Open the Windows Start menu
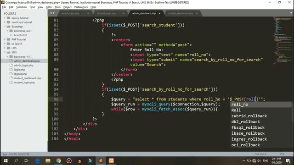This screenshot has height=165, width=294. [x=6, y=161]
